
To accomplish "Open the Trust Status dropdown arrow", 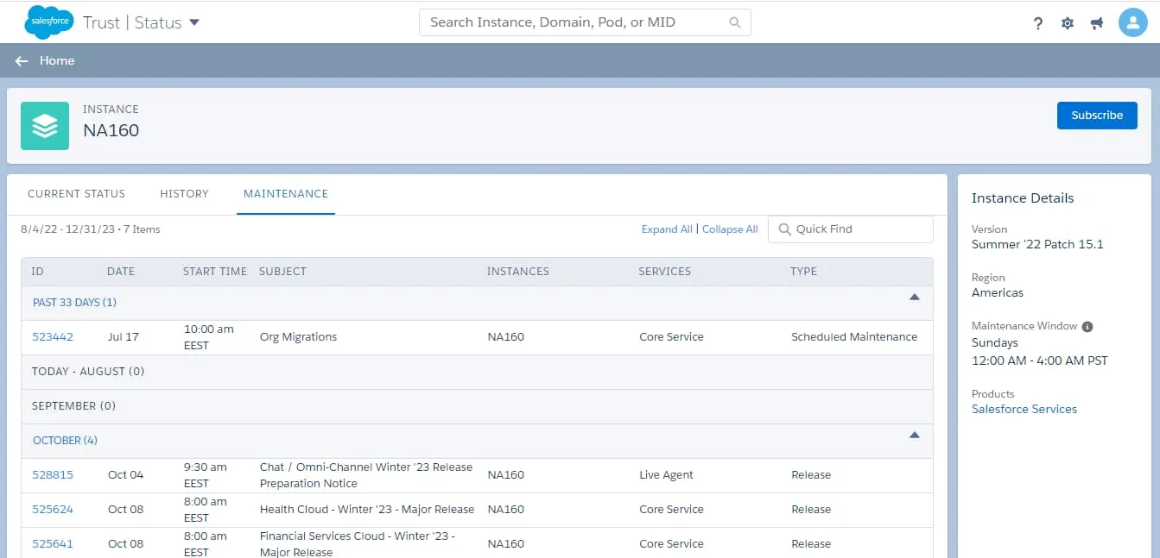I will pos(194,22).
